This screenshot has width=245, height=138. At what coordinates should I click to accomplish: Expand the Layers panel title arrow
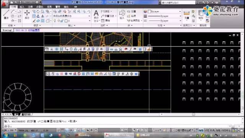75,25
